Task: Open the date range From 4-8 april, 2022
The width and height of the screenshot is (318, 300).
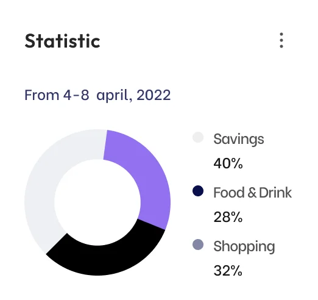Action: pyautogui.click(x=97, y=95)
